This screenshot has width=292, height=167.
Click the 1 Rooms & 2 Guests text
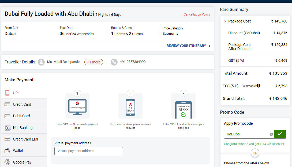127,34
